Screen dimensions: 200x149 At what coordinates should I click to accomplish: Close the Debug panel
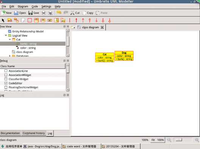(x=68, y=61)
